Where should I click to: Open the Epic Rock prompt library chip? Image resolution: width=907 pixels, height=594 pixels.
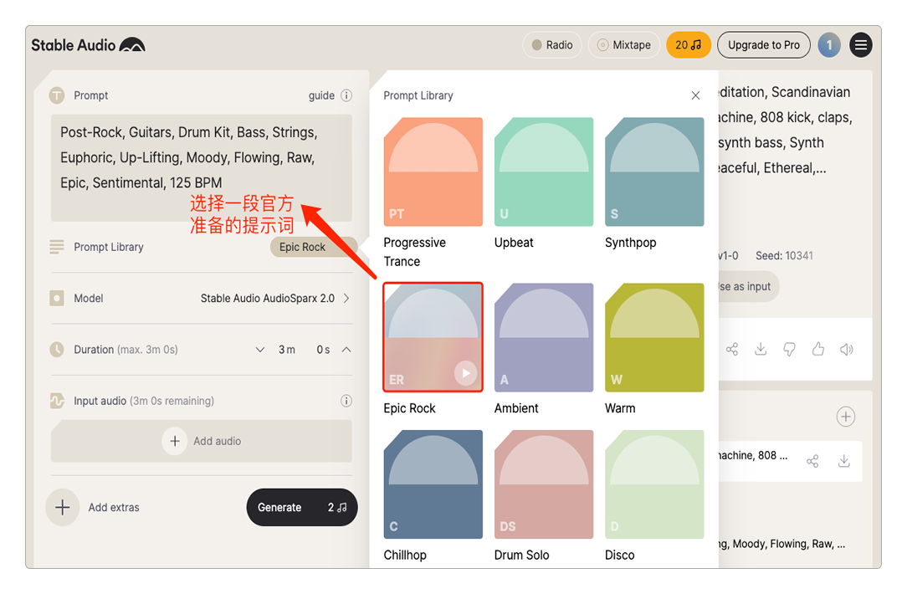[x=312, y=247]
